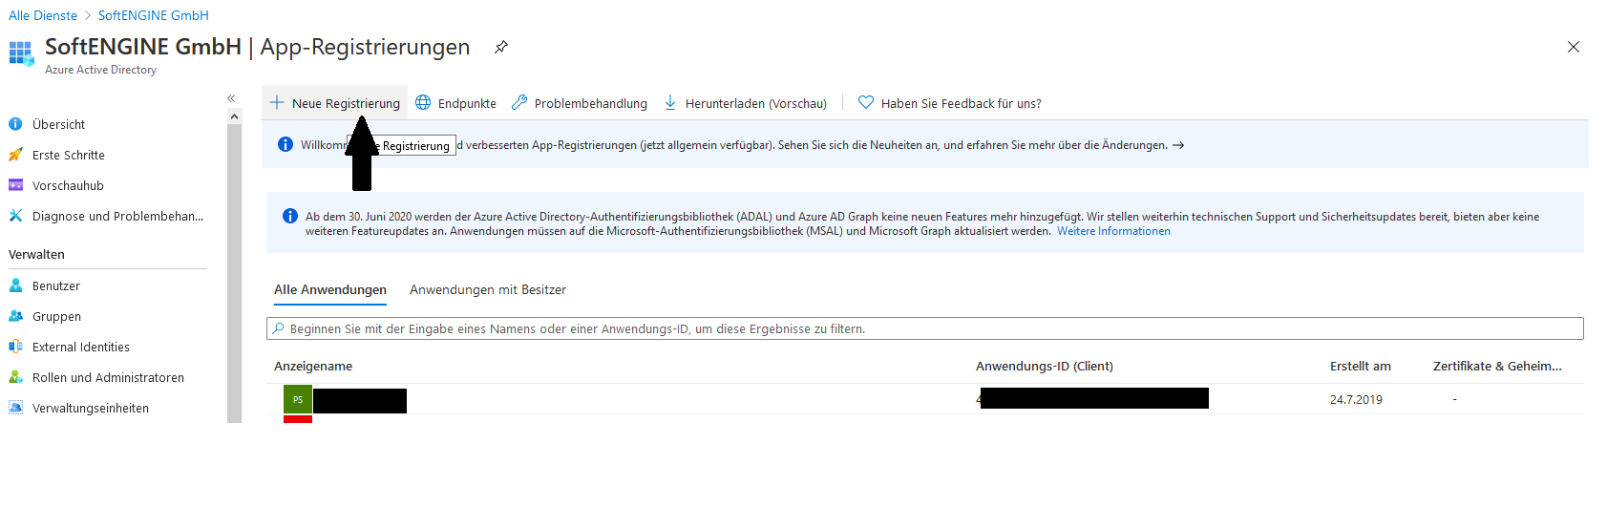The image size is (1607, 528).
Task: Click Neue Registrierung toolbar button
Action: point(335,103)
